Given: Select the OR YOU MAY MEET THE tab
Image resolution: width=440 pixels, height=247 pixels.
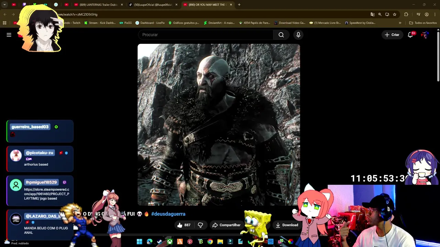Looking at the screenshot, I should 207,5.
